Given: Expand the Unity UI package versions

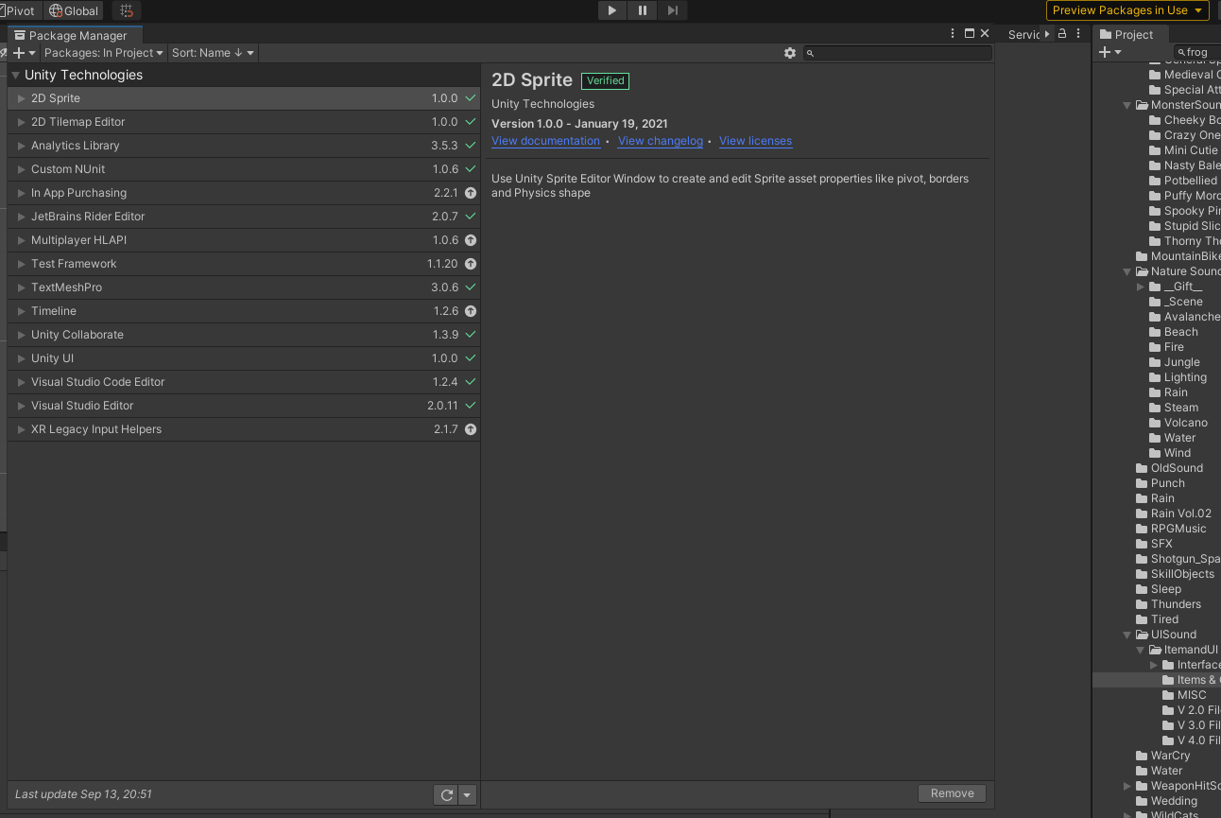Looking at the screenshot, I should click(x=22, y=358).
